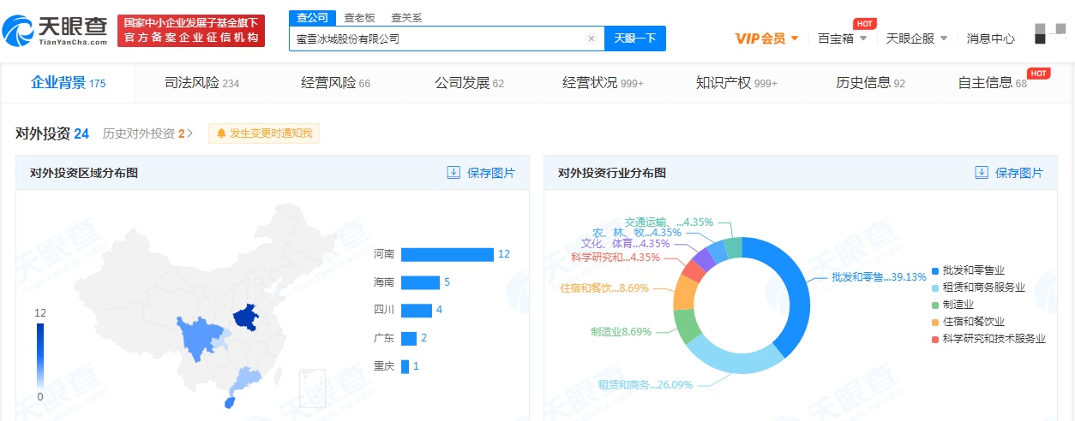This screenshot has height=421, width=1075.
Task: Click 对外投资 24 section heading
Action: click(52, 133)
